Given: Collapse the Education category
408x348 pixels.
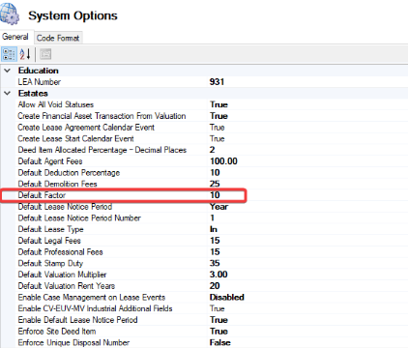Looking at the screenshot, I should tap(8, 71).
